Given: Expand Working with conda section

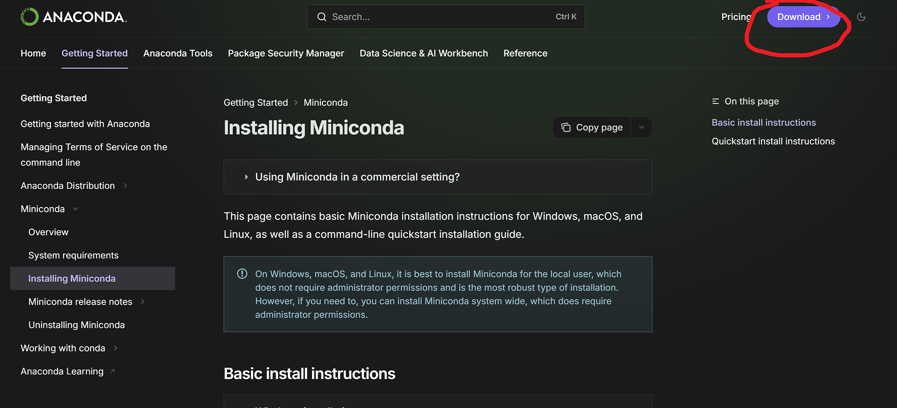Looking at the screenshot, I should 115,348.
